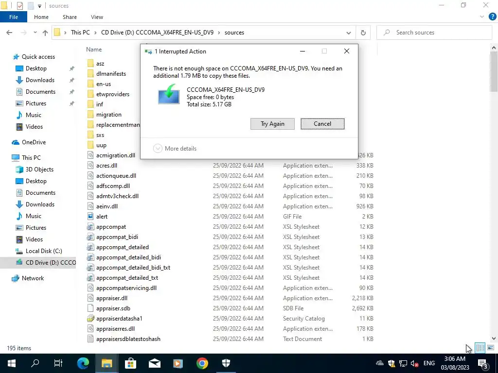498x373 pixels.
Task: Open the notification center icon
Action: tap(483, 363)
